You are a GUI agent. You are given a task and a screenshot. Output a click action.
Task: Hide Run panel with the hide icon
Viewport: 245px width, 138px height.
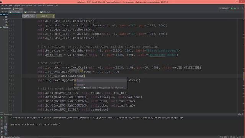click(243, 115)
